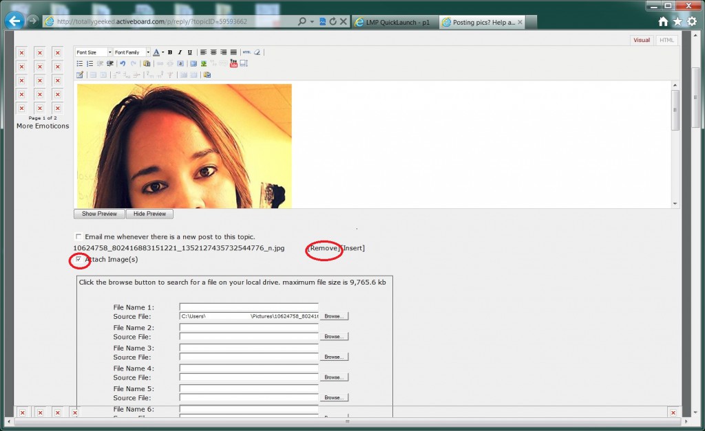Open the text color picker arrow
Screen dimensions: 705x431
162,52
